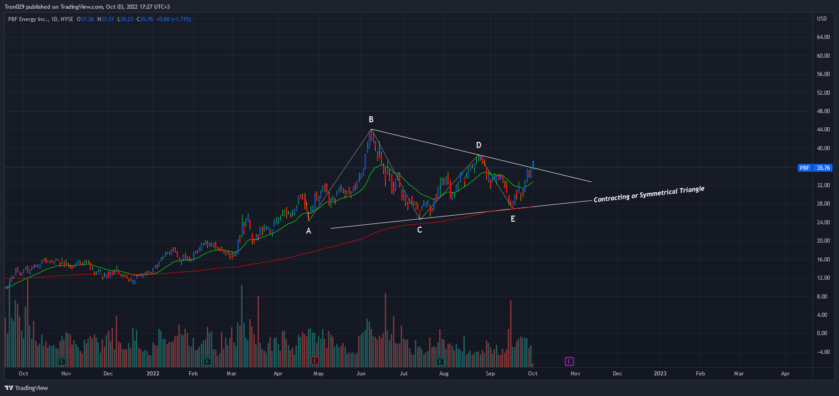Image resolution: width=839 pixels, height=396 pixels.
Task: Click the 44.00 price axis label
Action: pyautogui.click(x=823, y=130)
